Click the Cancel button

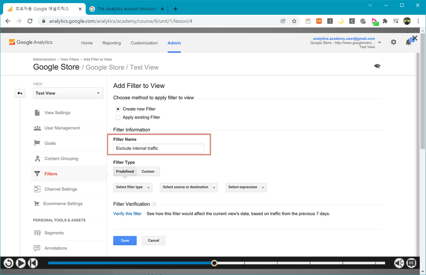click(153, 241)
